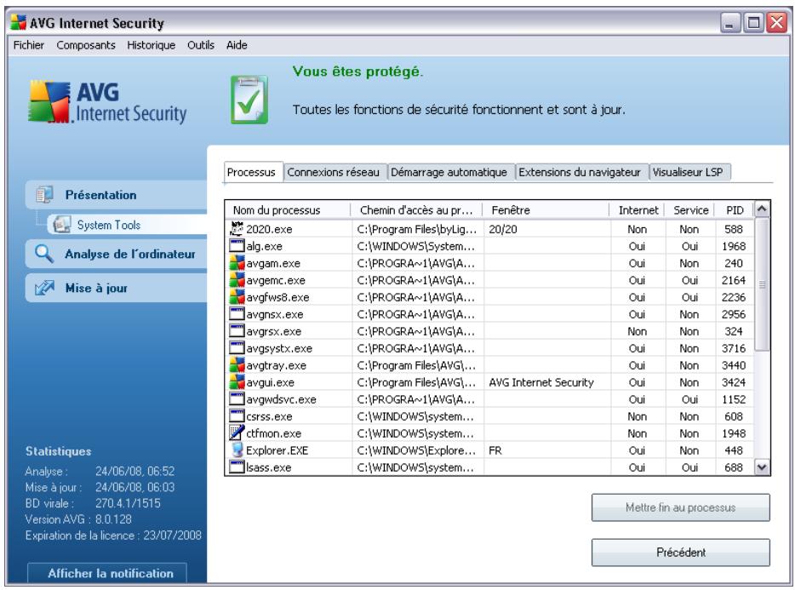
Task: Open the Extensions du navigateur tab
Action: coord(581,173)
